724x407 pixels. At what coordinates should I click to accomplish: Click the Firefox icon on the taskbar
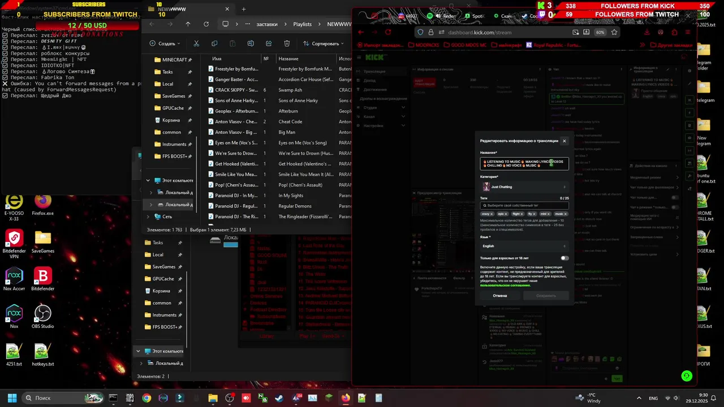tap(345, 398)
